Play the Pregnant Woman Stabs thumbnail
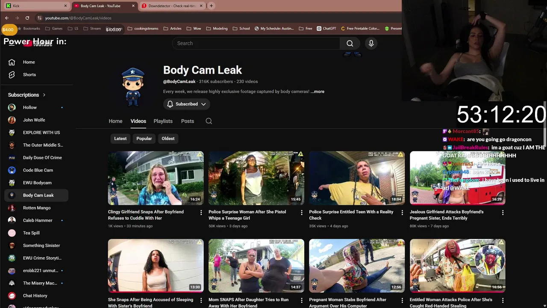This screenshot has width=547, height=308. pyautogui.click(x=357, y=266)
